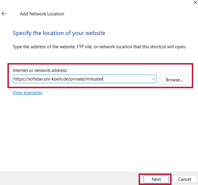Screen dimensions: 198x185
Task: Go back using the left arrow icon
Action: (x=4, y=14)
